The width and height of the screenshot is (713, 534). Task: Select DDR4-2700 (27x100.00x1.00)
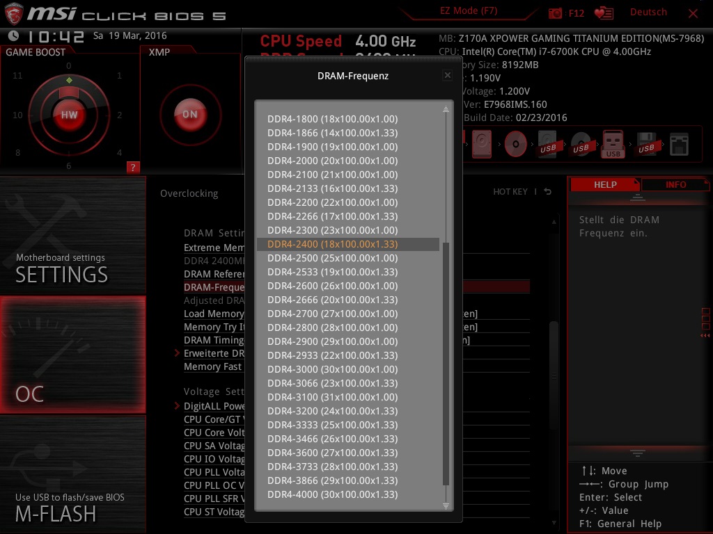coord(348,314)
